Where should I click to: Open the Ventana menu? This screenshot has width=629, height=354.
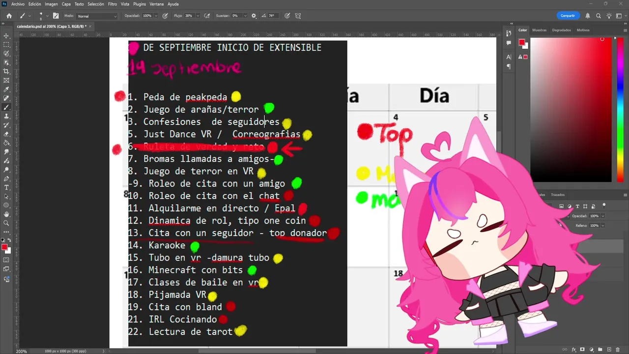point(156,4)
